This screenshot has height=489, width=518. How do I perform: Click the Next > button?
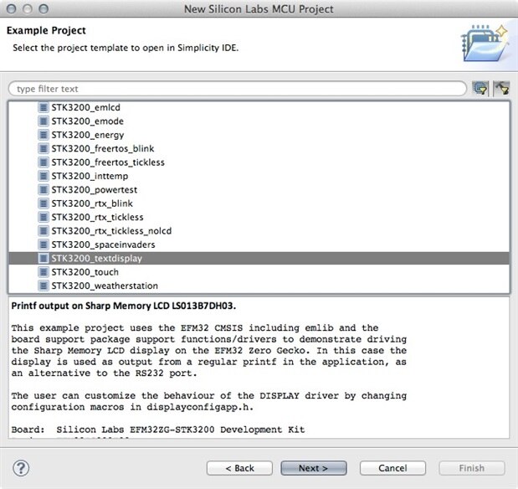point(314,468)
